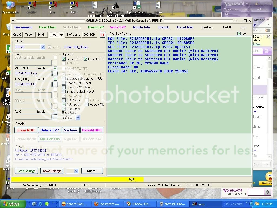Toggle the Log checkbox

point(239,34)
